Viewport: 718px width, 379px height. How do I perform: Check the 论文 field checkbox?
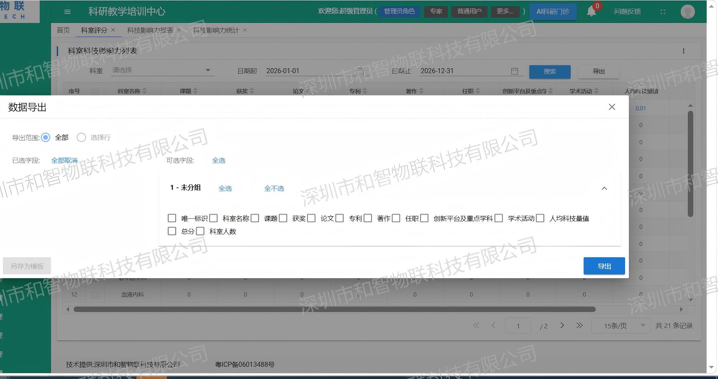[311, 218]
